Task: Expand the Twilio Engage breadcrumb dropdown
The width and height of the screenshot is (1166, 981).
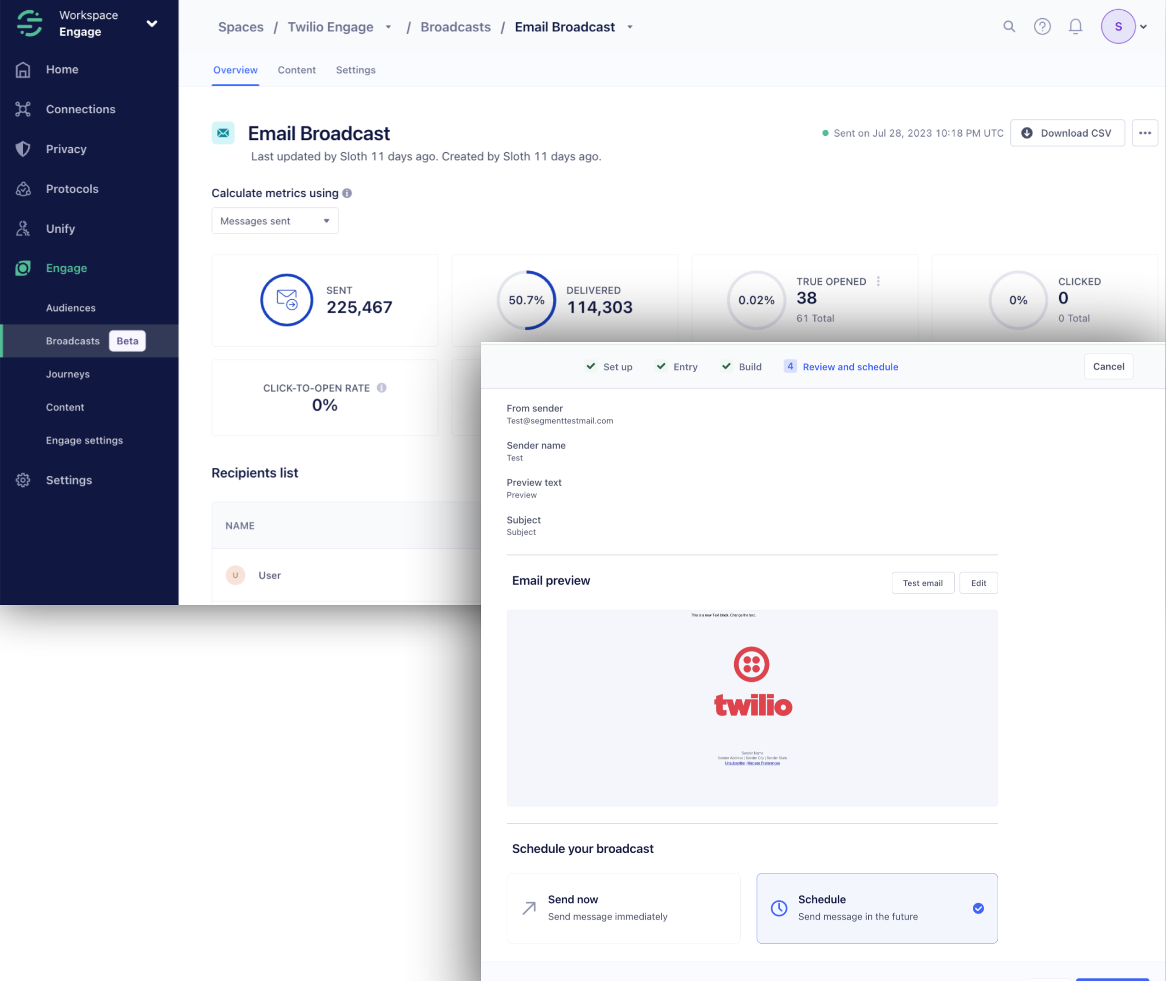Action: (388, 27)
